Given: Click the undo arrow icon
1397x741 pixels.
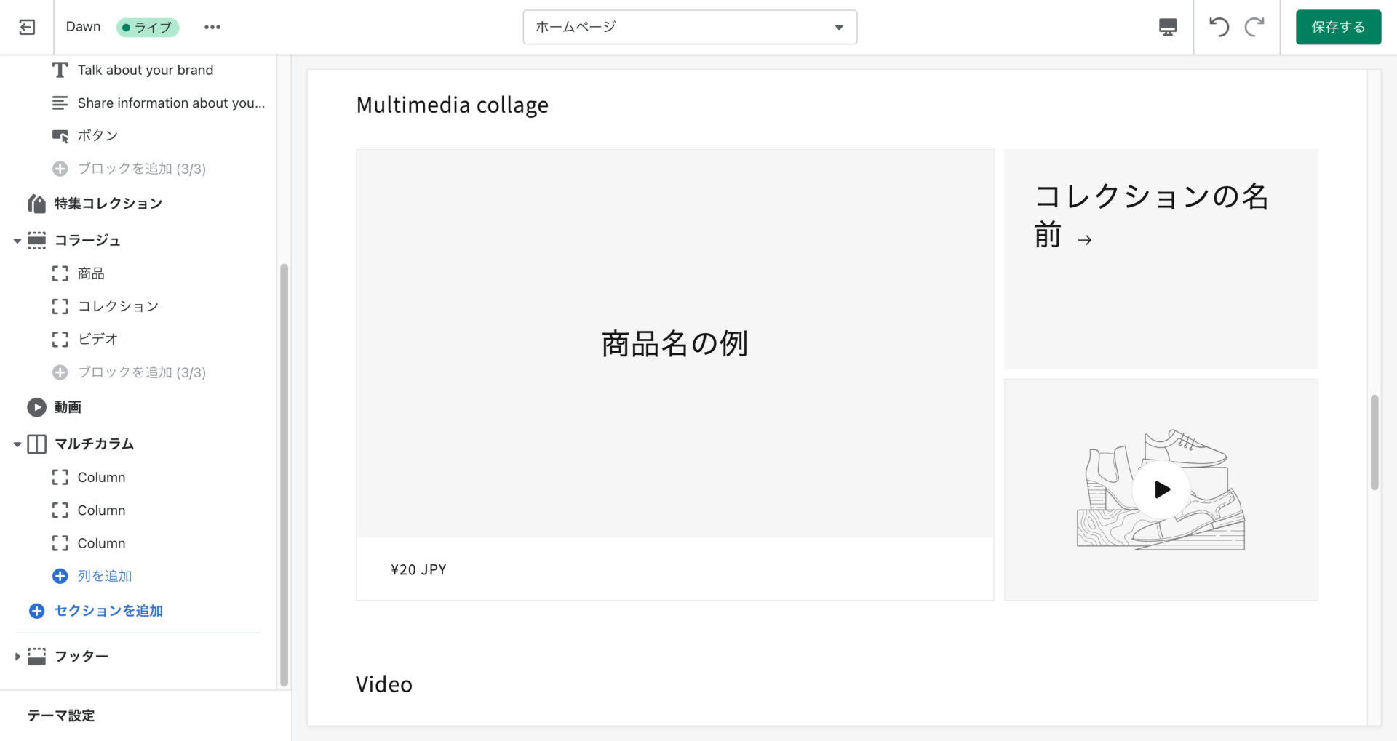Looking at the screenshot, I should (1219, 28).
